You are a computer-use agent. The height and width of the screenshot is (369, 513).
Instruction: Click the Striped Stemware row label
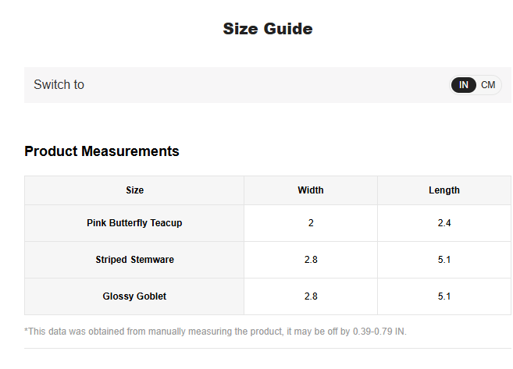point(134,260)
